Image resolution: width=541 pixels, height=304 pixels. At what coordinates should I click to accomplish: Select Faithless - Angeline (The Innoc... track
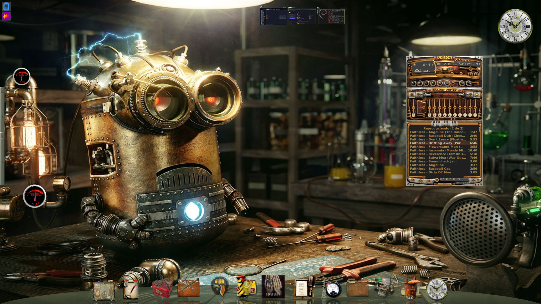443,132
